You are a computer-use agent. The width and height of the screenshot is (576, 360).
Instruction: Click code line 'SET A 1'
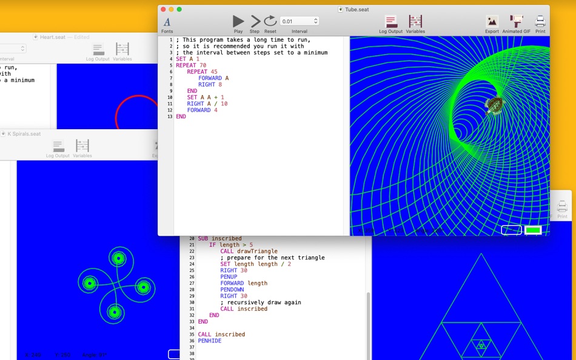tap(187, 59)
